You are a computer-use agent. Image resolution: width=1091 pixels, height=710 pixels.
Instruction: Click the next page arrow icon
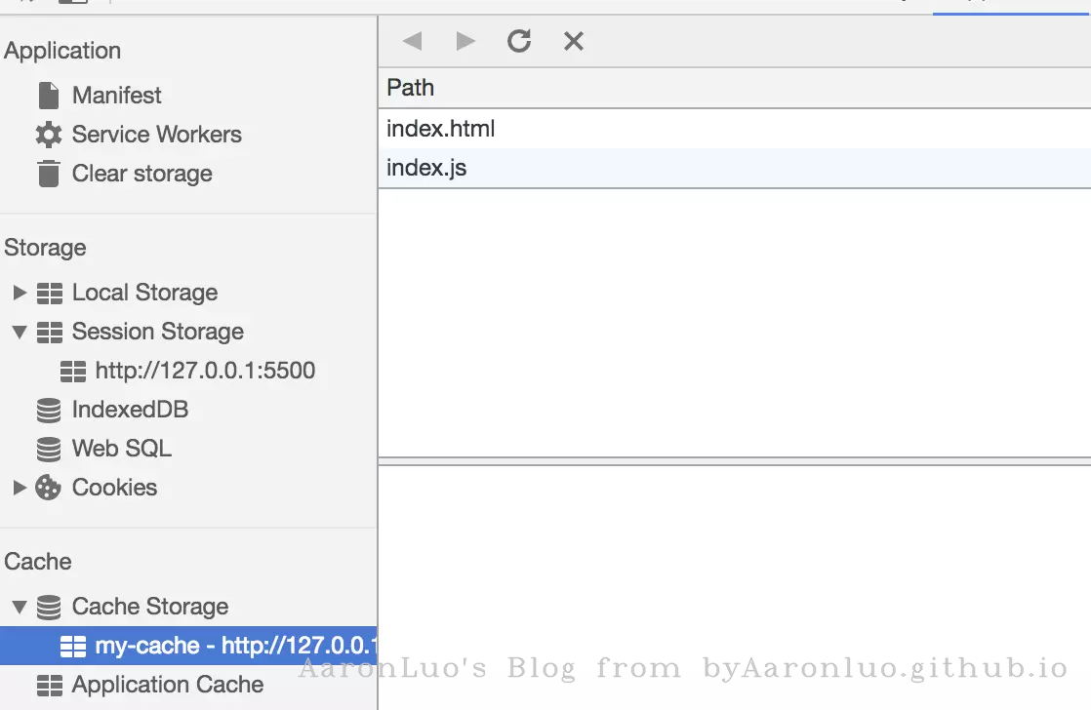tap(465, 41)
